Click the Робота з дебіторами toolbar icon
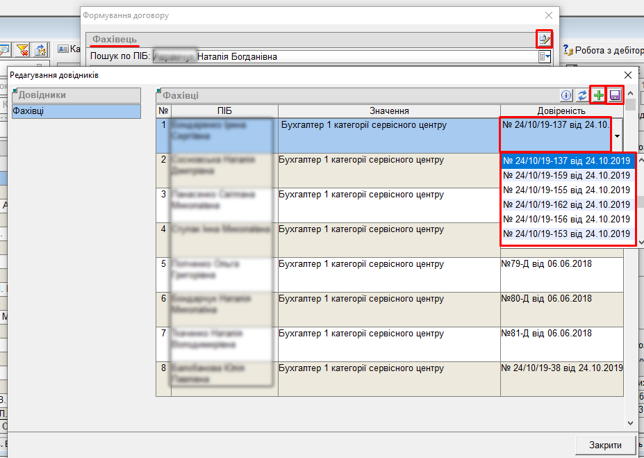This screenshot has width=644, height=458. [568, 50]
